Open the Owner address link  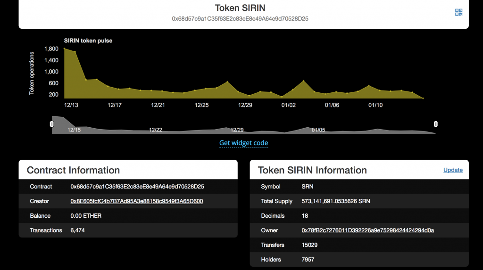click(x=367, y=230)
